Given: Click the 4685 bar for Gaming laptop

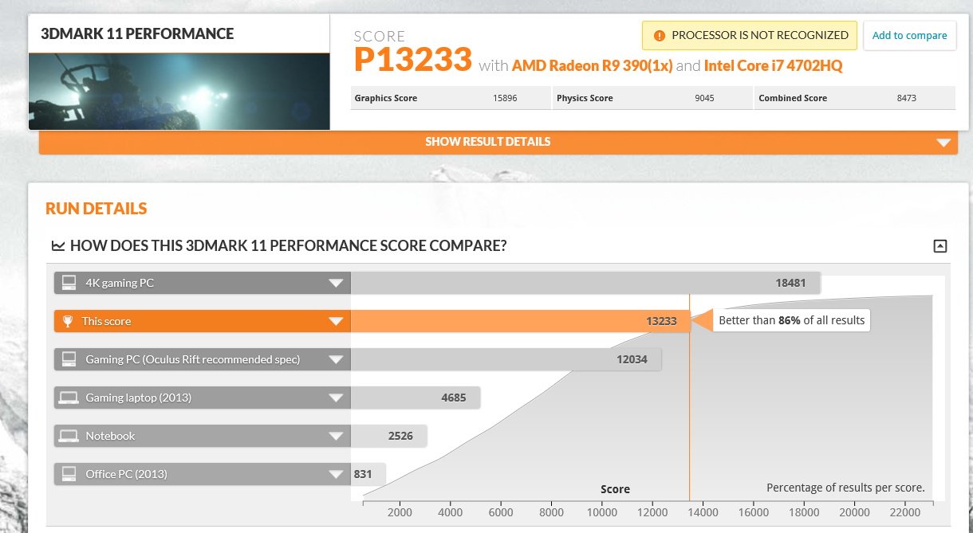Looking at the screenshot, I should tap(416, 398).
